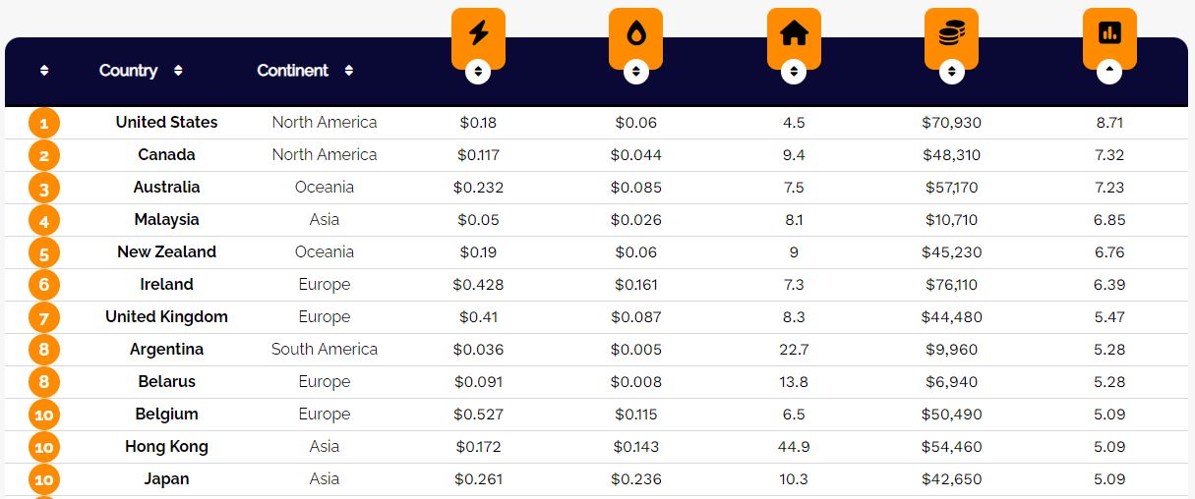
Task: Click the Argentina country name
Action: [x=166, y=350]
